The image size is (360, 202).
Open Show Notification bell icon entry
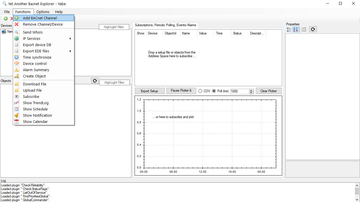tap(16, 115)
